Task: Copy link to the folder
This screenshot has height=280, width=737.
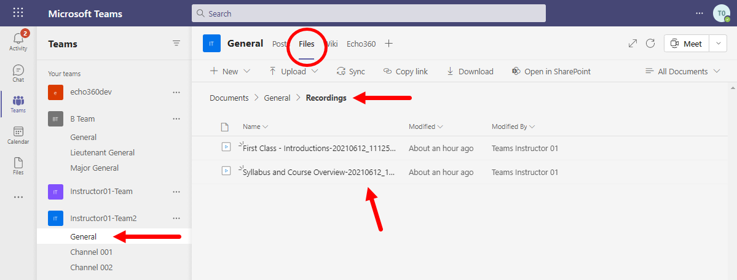Action: pyautogui.click(x=405, y=71)
